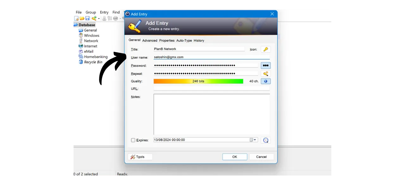Open the password generator icon next to Repeat
Screen dimensions: 405x185
tap(265, 74)
